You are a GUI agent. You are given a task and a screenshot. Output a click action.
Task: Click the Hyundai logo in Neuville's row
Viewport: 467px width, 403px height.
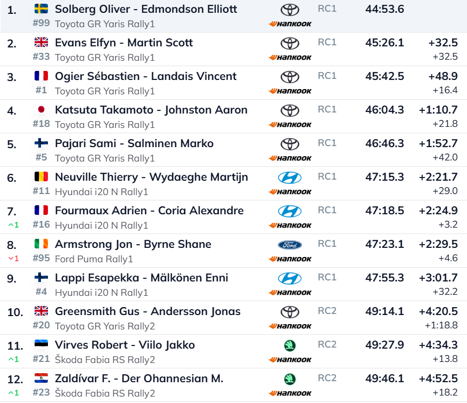click(x=290, y=178)
